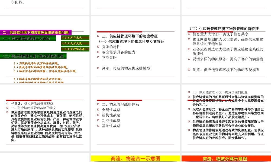271x162 pixels.
Task: Click line 4)物流系统的敏捷性和灵活性问题
Action: (38, 79)
